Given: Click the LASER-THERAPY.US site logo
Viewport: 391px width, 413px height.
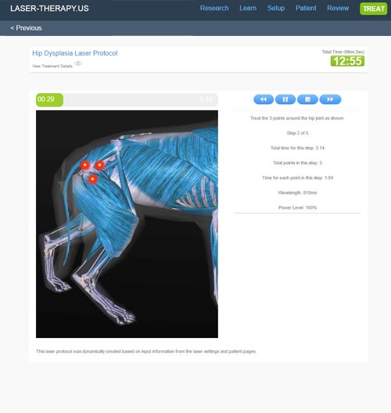Looking at the screenshot, I should click(x=49, y=9).
